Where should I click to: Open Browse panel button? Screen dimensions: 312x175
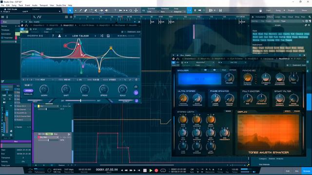tap(307, 171)
